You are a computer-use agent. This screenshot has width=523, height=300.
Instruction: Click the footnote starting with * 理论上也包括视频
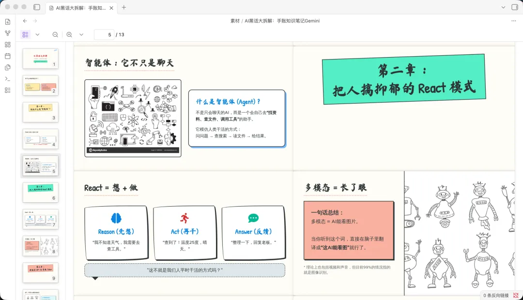347,270
